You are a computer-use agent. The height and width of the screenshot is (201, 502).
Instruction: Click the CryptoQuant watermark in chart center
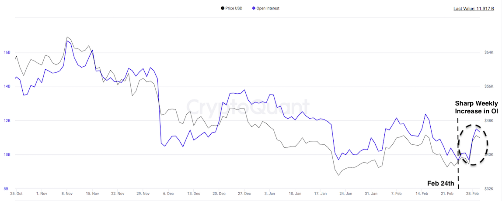pyautogui.click(x=248, y=107)
